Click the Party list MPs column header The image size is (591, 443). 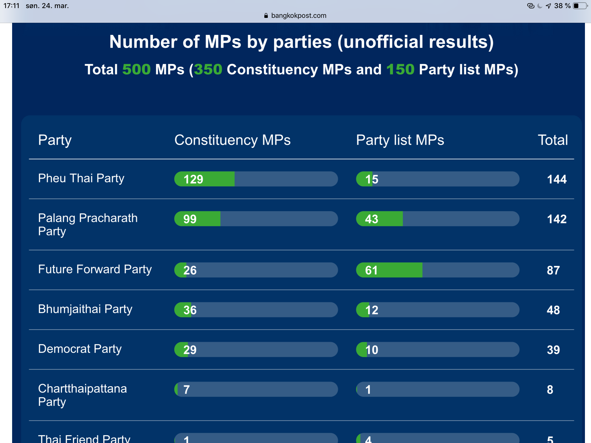(x=400, y=140)
